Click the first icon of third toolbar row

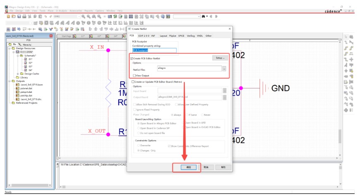pyautogui.click(x=8, y=29)
